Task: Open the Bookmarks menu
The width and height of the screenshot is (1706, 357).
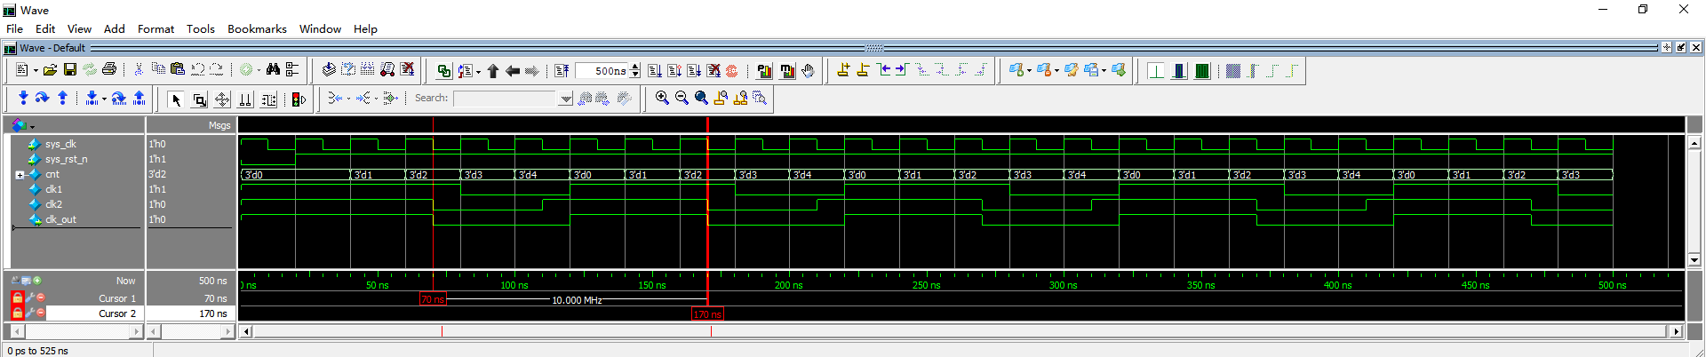Action: [x=257, y=28]
